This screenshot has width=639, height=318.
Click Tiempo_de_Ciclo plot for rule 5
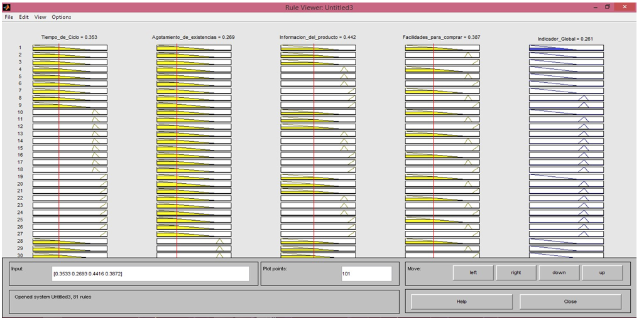pyautogui.click(x=70, y=77)
